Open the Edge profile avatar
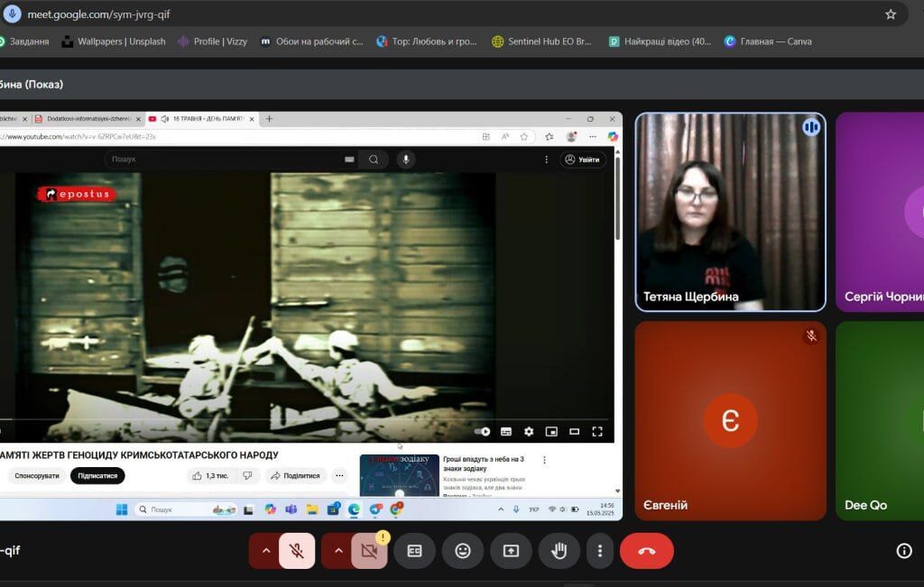924x587 pixels. coord(571,136)
